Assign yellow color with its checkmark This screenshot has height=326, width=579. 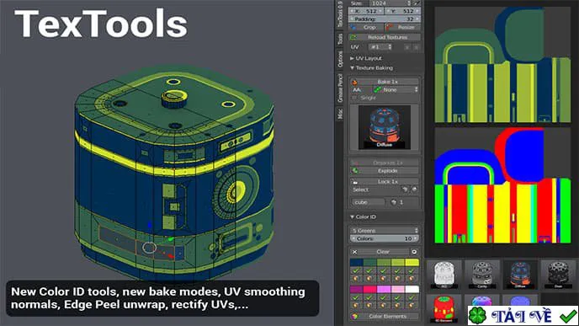[x=412, y=270]
